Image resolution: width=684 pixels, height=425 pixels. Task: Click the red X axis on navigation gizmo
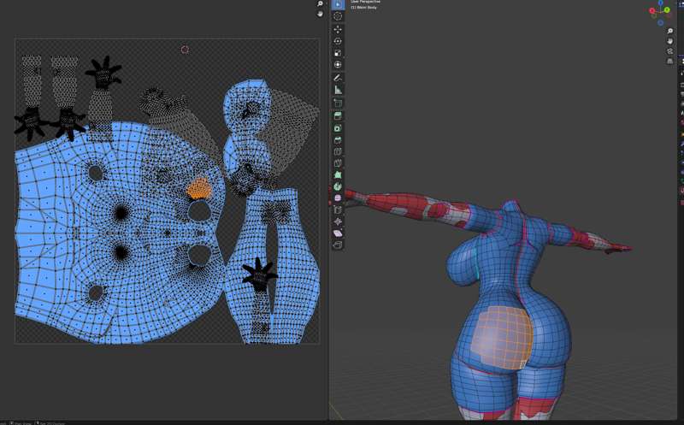pyautogui.click(x=652, y=11)
